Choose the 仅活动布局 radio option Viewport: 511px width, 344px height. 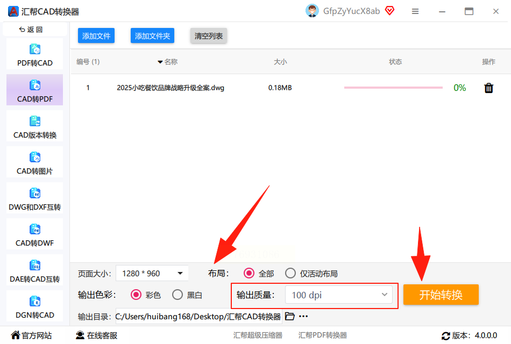[x=290, y=273]
